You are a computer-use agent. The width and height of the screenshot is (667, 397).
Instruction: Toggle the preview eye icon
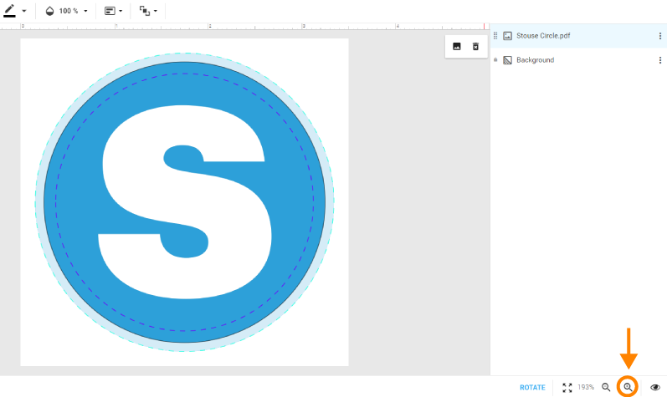pos(655,387)
